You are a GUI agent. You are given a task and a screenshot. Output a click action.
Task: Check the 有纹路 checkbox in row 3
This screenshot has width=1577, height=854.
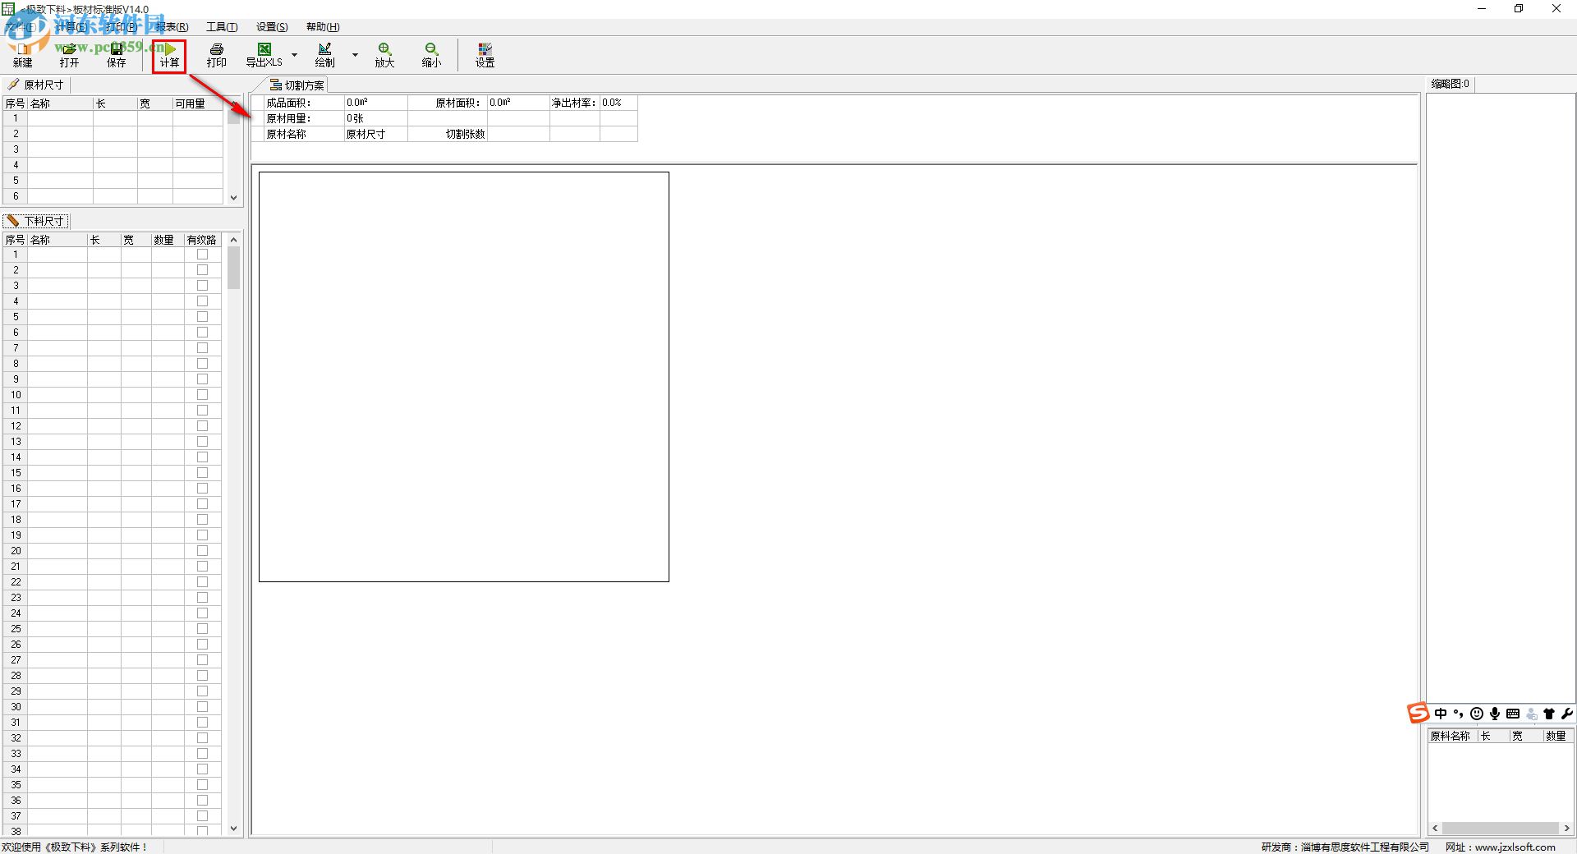pyautogui.click(x=202, y=286)
